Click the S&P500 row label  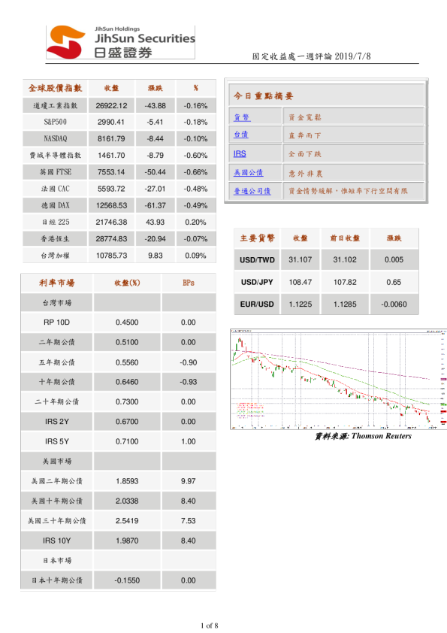point(56,122)
